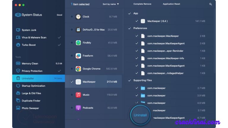Check the Podcasts app checkbox
Screen dimensions: 228x128
[72, 108]
